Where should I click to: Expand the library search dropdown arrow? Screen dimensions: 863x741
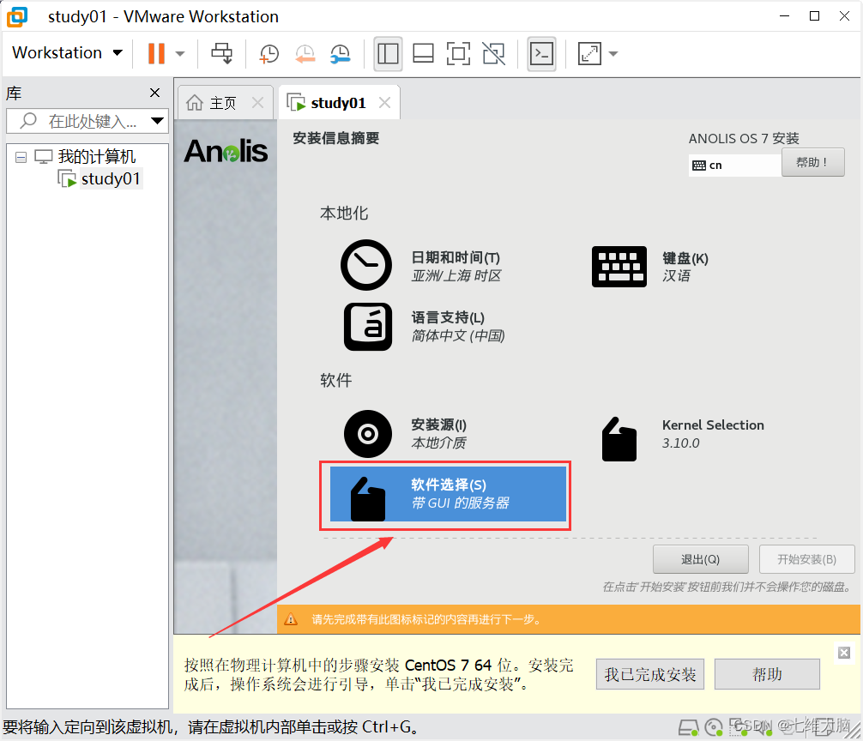click(157, 121)
